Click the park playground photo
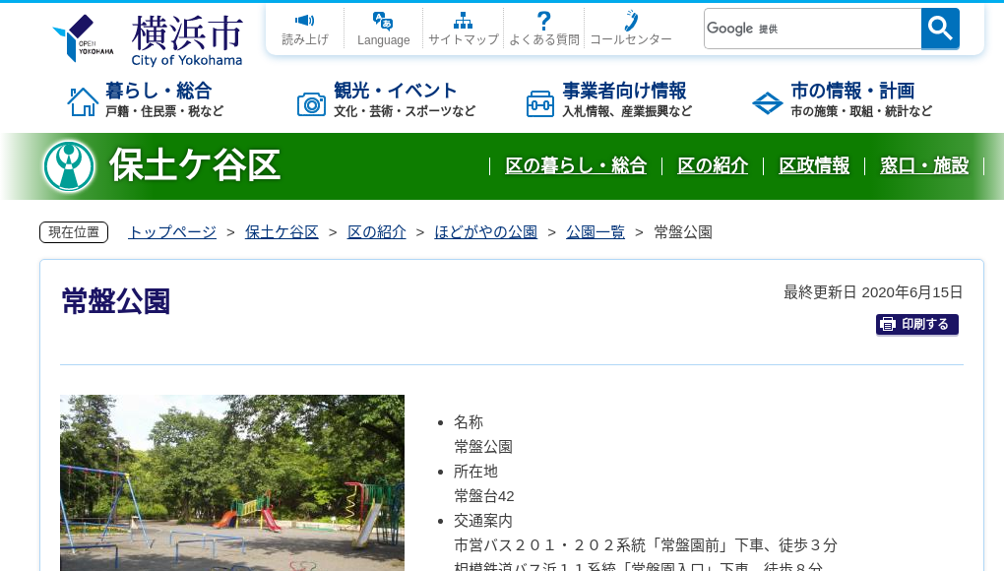The image size is (1004, 571). click(232, 482)
